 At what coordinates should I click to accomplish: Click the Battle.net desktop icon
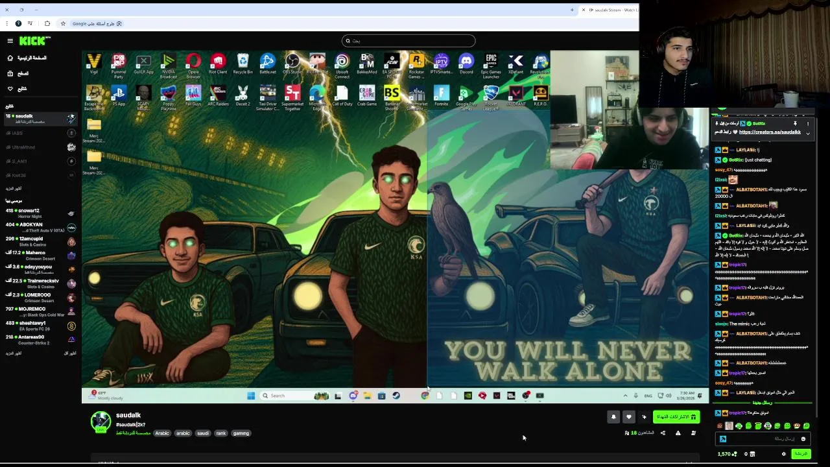[268, 64]
